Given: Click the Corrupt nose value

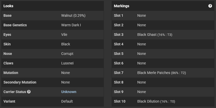Looking at the screenshot, I should [x=67, y=54].
